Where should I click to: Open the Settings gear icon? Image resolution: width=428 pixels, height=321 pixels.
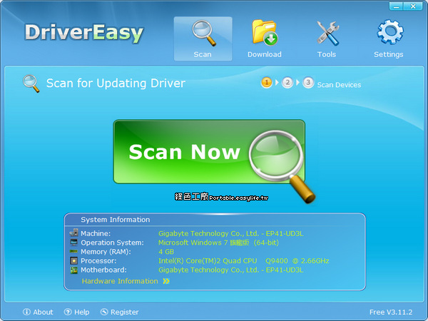click(x=390, y=31)
